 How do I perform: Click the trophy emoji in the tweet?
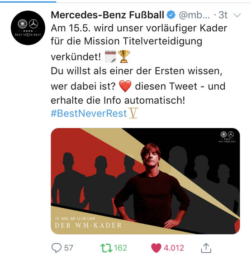[123, 57]
